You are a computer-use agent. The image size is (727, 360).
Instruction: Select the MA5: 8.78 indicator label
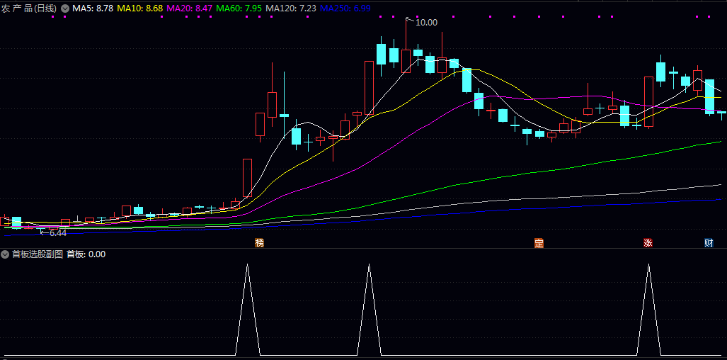92,9
